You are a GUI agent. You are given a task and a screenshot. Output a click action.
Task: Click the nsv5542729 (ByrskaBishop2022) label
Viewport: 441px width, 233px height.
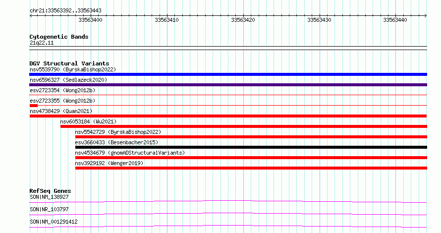[118, 132]
